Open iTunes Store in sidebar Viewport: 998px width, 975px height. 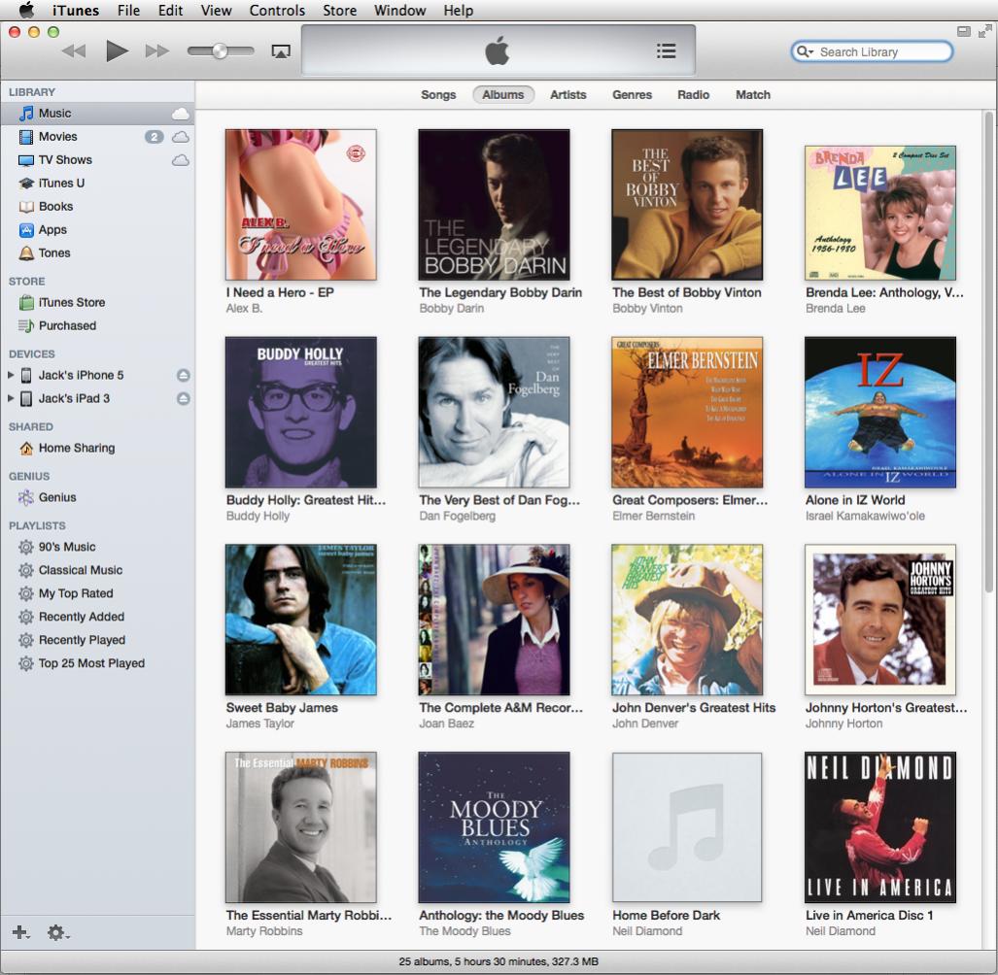(71, 303)
